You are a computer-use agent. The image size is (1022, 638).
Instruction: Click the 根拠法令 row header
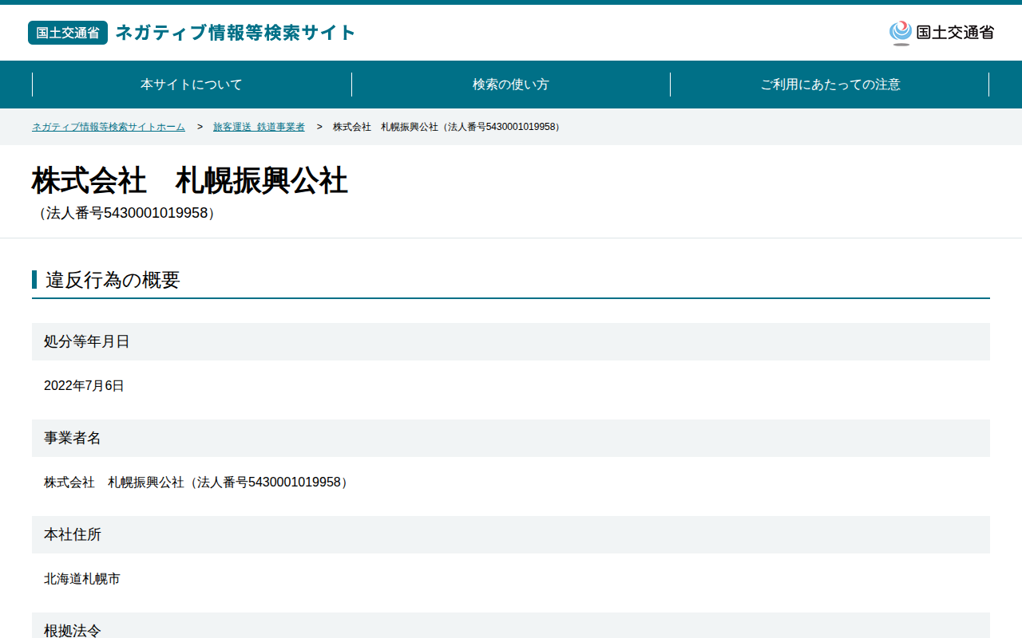(x=511, y=626)
